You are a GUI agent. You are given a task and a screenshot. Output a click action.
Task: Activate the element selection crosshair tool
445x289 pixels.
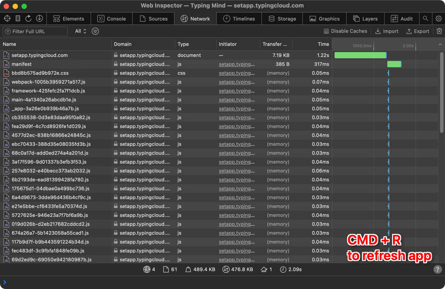[x=7, y=18]
